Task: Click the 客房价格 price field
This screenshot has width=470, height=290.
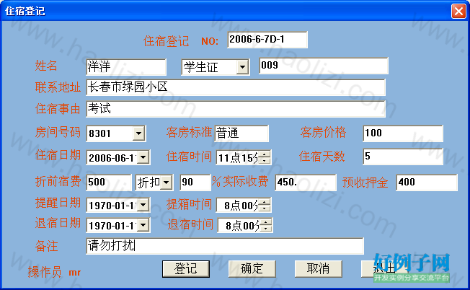Action: [x=403, y=133]
